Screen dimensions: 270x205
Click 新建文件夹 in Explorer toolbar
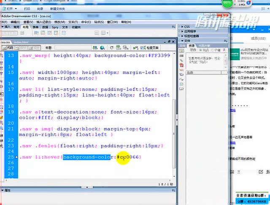coord(57,9)
